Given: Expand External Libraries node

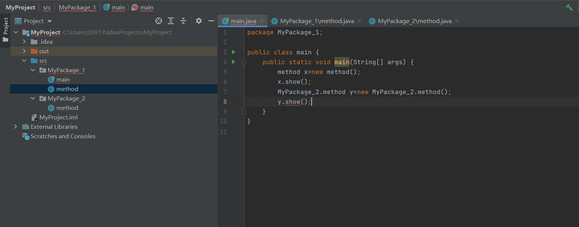Looking at the screenshot, I should 16,127.
